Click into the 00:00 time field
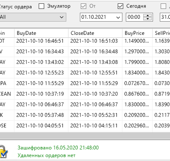170x161 pixels. tap(134, 17)
